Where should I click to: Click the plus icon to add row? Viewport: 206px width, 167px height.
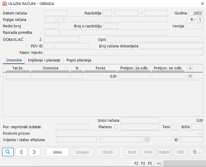point(190,68)
